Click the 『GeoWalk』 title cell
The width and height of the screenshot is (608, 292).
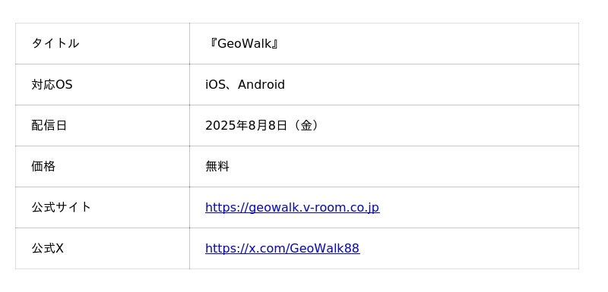click(x=384, y=43)
